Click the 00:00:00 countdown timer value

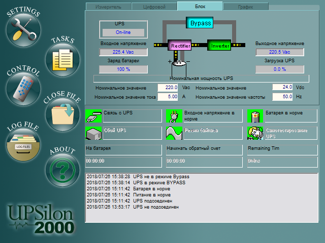tap(204, 162)
